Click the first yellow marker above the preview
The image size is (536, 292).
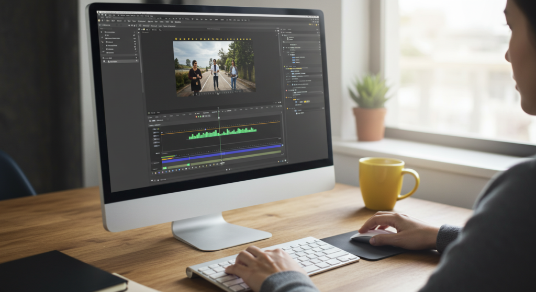tap(176, 39)
